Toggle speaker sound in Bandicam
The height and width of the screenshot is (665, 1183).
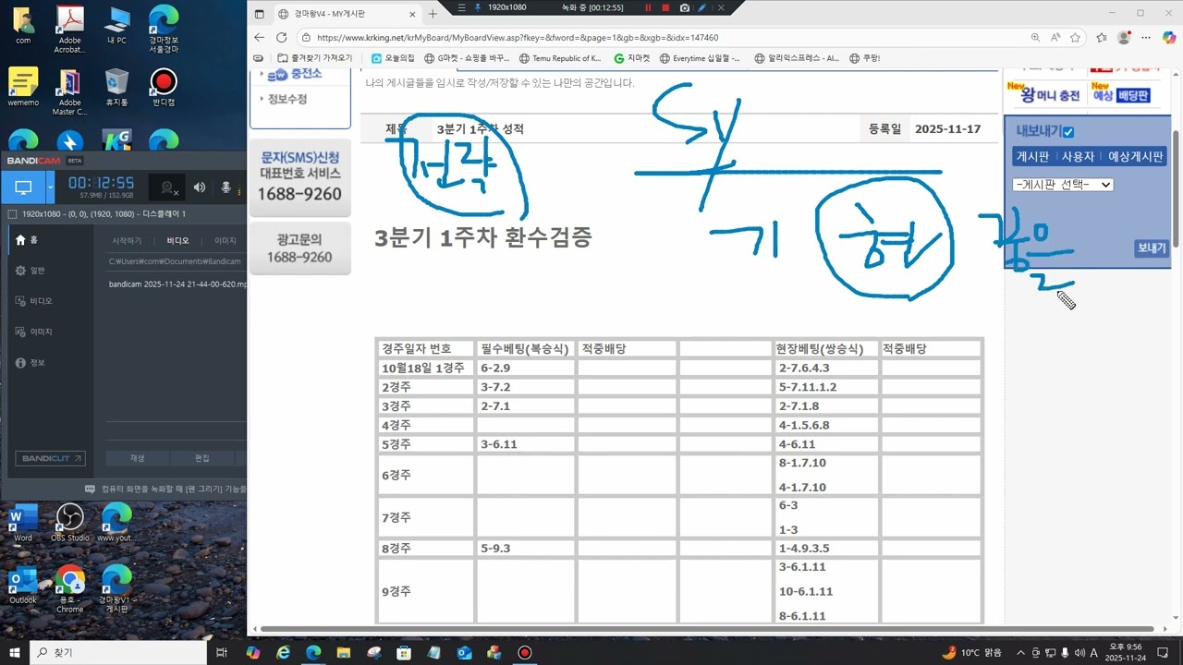pyautogui.click(x=200, y=187)
